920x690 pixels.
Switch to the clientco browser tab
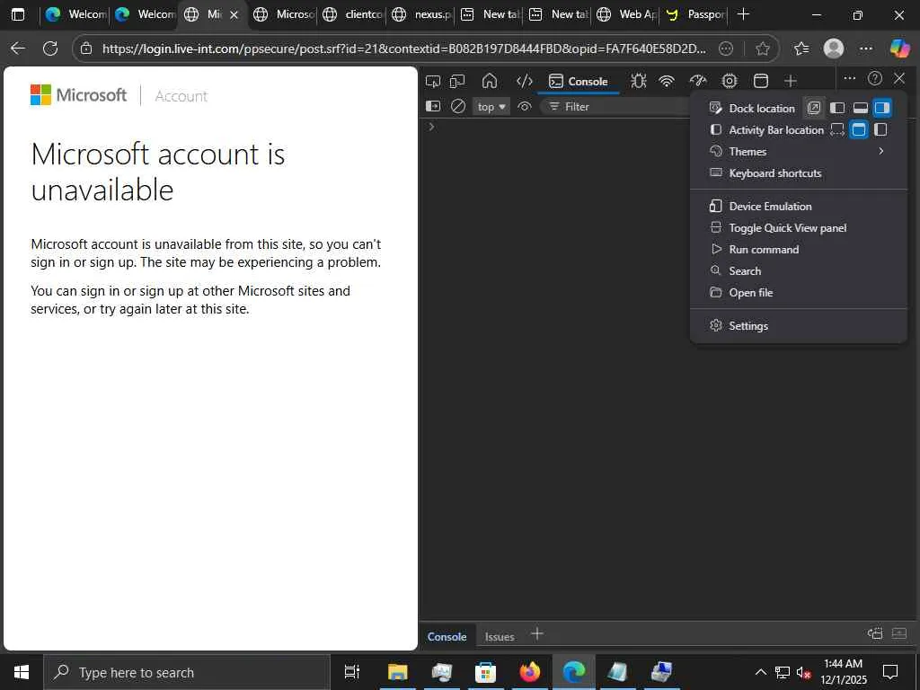pyautogui.click(x=352, y=14)
